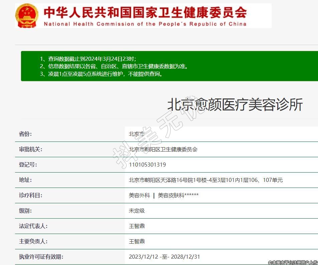Click the license validity dates 2023/12/12 to 2028/12/31
The image size is (318, 265).
[x=164, y=257]
